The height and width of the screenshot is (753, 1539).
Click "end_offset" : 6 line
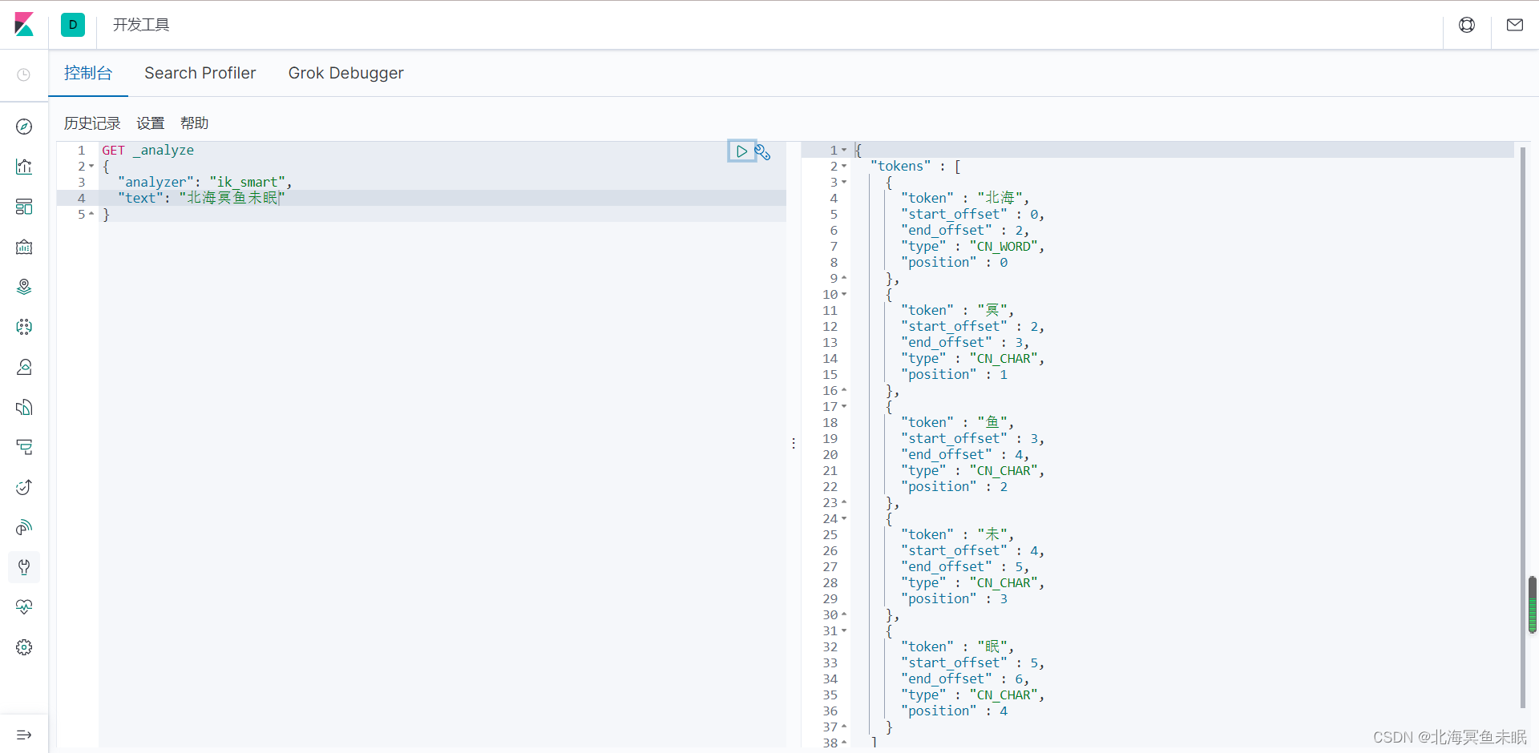[965, 679]
